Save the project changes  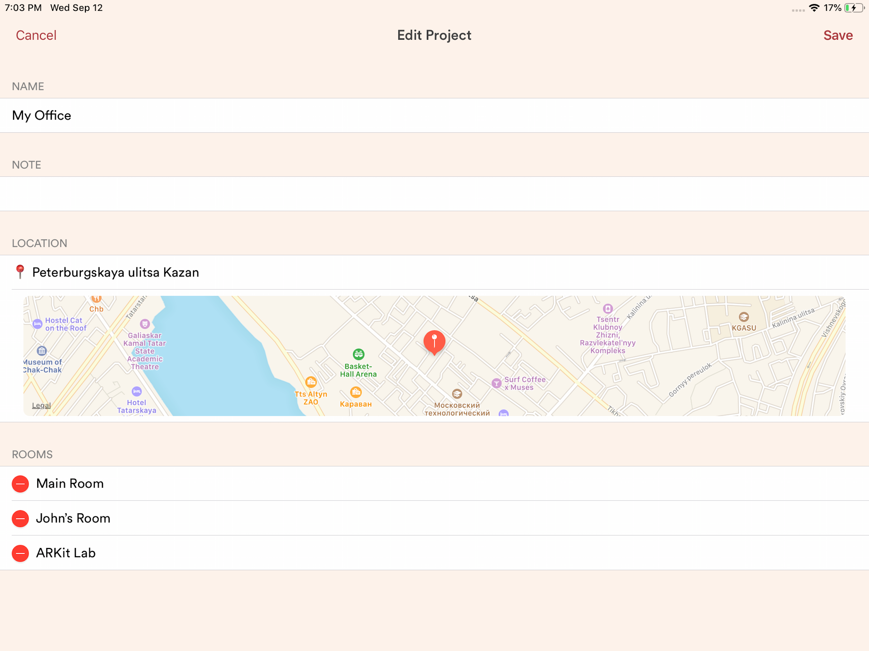[838, 35]
